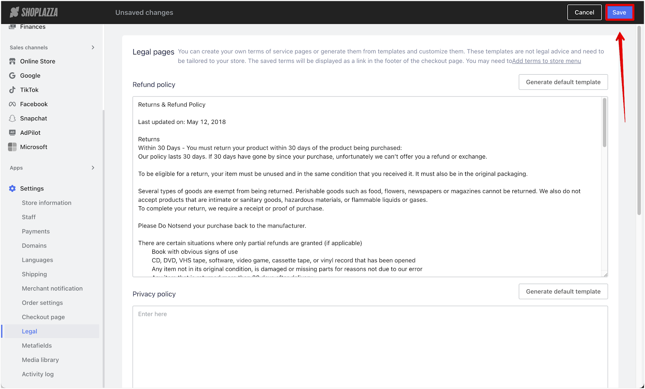Expand the Apps section arrow
The height and width of the screenshot is (389, 645).
pyautogui.click(x=93, y=167)
